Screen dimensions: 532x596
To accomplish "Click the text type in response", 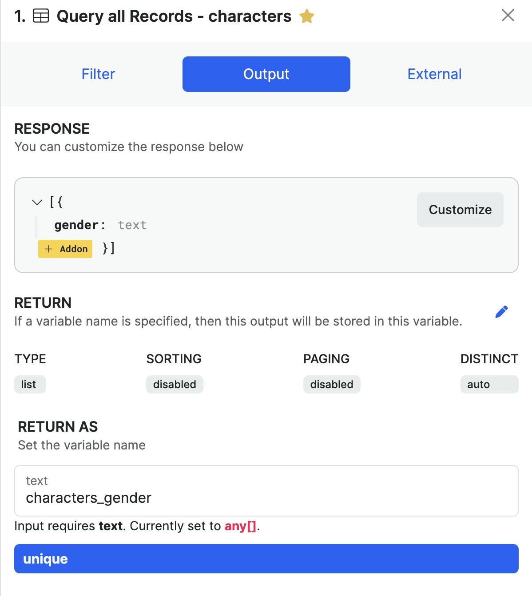I will point(132,225).
